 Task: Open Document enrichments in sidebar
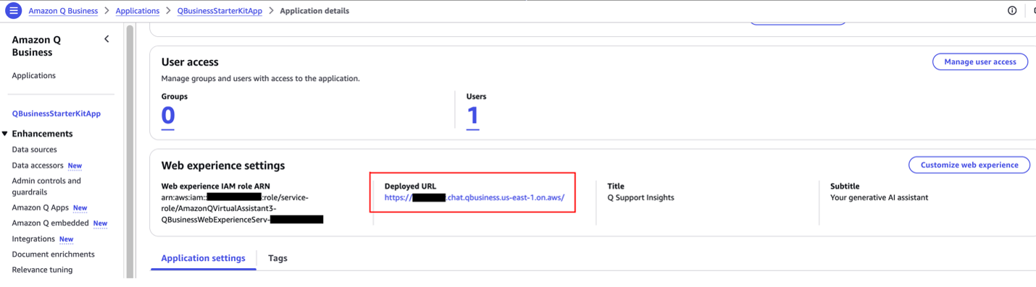[53, 254]
